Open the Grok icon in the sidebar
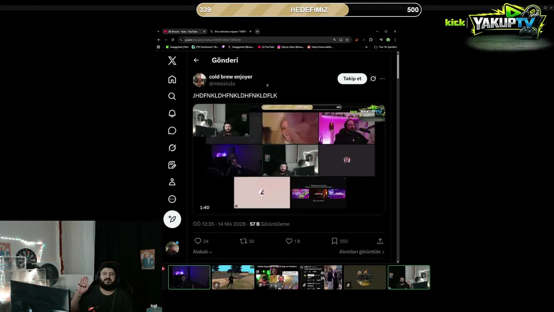The height and width of the screenshot is (312, 554). tap(172, 148)
